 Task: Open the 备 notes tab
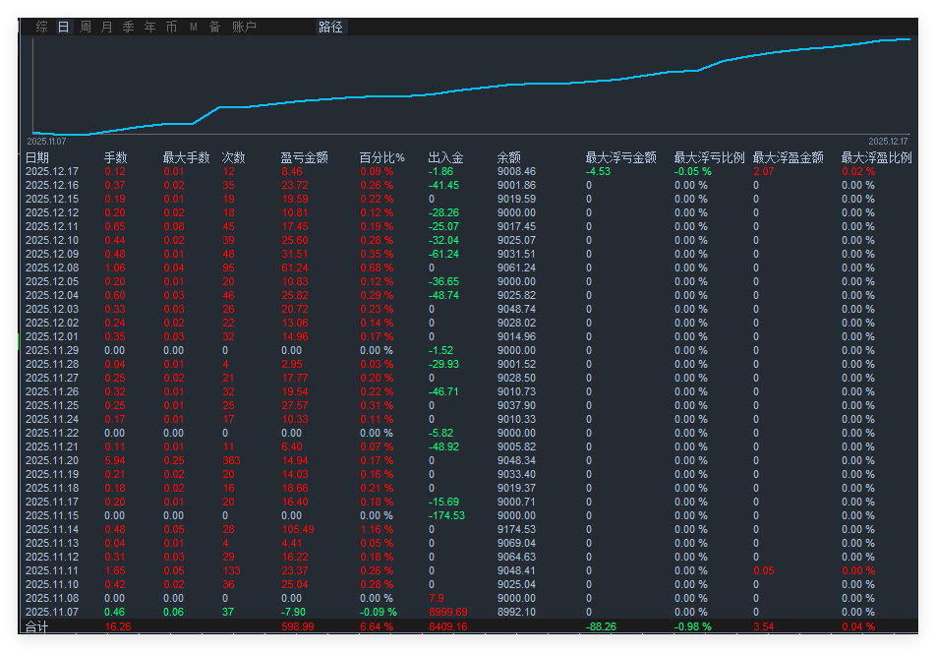click(x=215, y=27)
